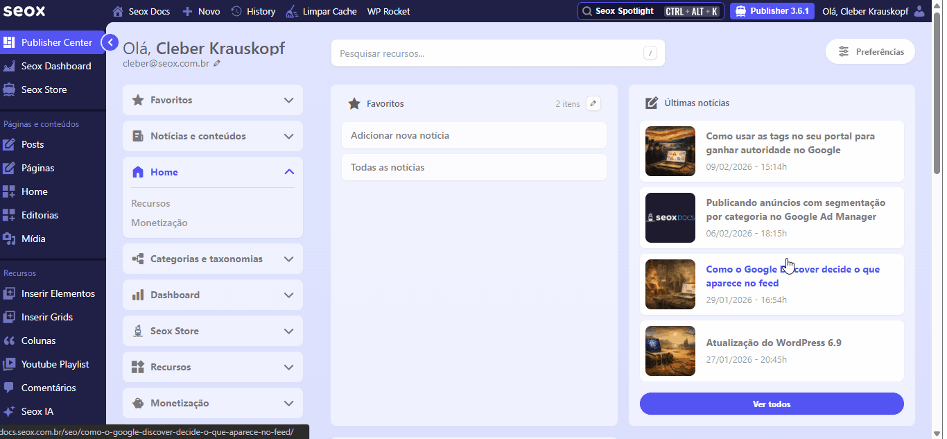Image resolution: width=947 pixels, height=439 pixels.
Task: Open the Preferências button
Action: 870,51
